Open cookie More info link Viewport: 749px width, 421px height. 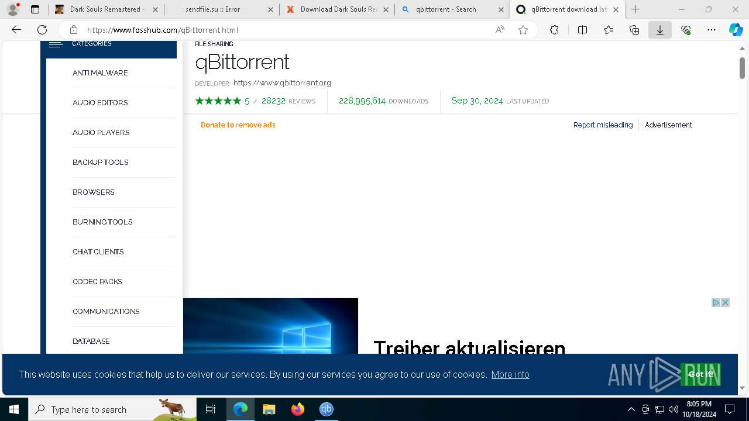point(510,375)
